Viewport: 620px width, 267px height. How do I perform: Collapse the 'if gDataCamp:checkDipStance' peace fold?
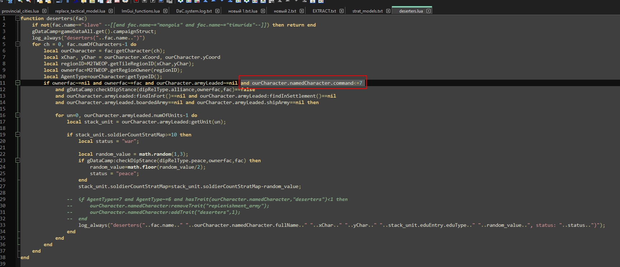coord(18,160)
